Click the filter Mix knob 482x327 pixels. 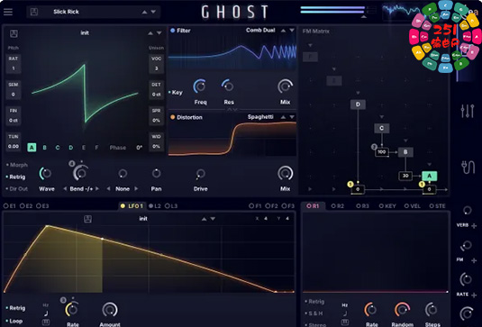click(x=285, y=86)
